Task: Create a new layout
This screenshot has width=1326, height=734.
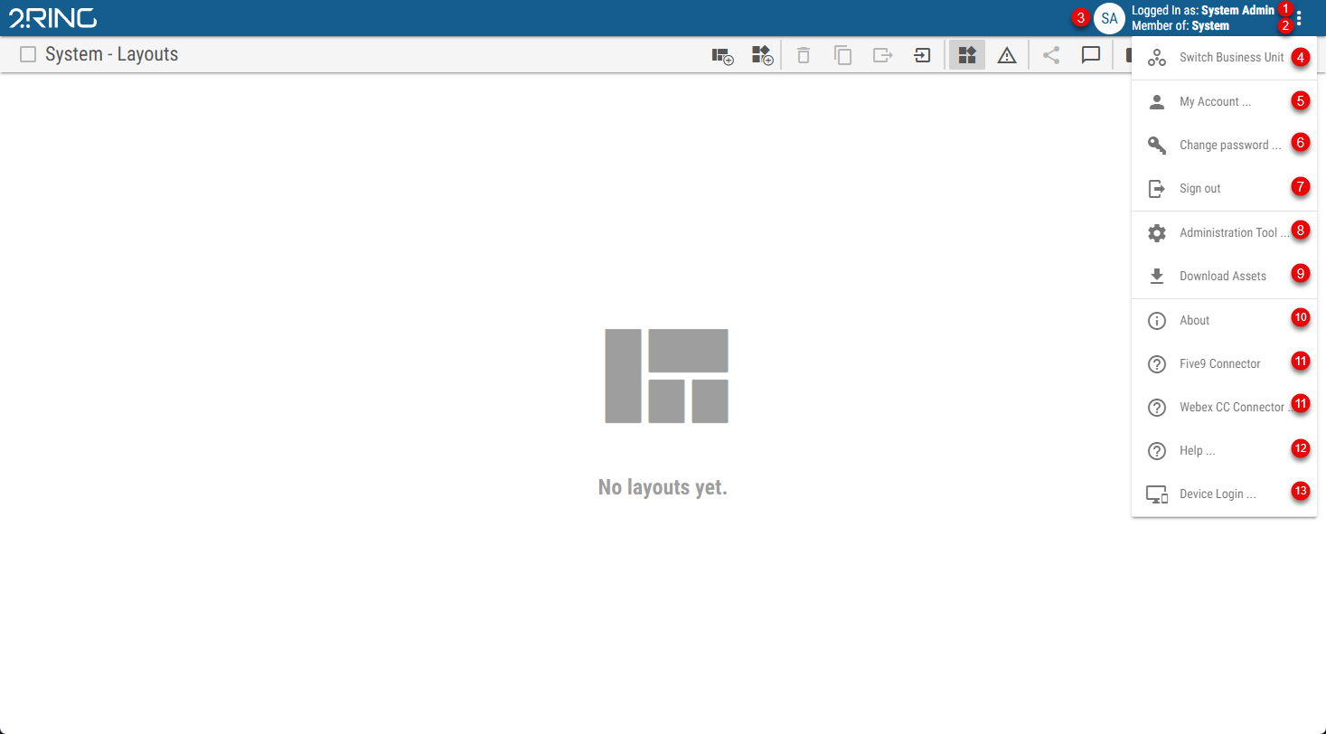Action: (722, 55)
